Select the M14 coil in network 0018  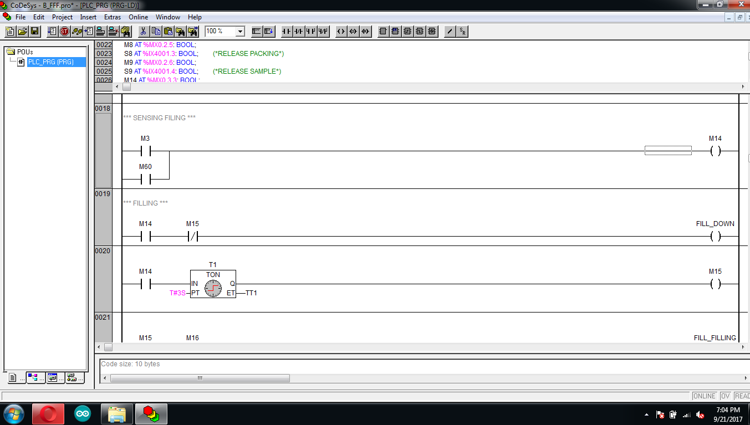(x=716, y=151)
